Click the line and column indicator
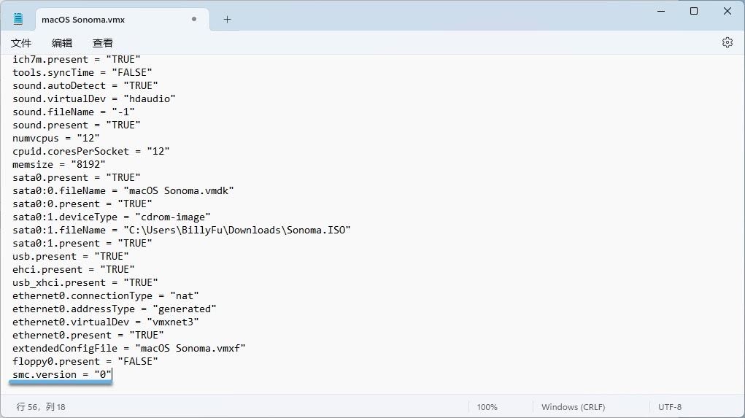 [x=41, y=407]
